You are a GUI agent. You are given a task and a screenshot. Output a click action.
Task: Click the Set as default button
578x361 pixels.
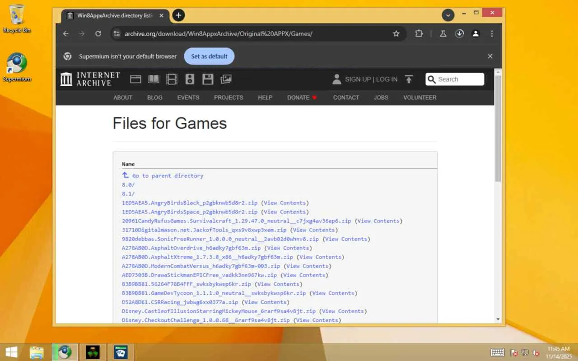209,56
